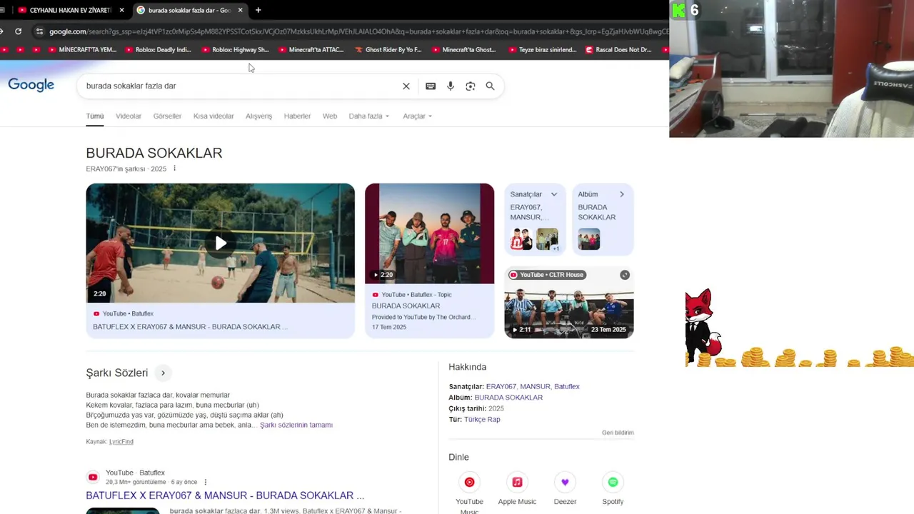Image resolution: width=914 pixels, height=514 pixels.
Task: Open Google Lens image search icon
Action: pos(471,86)
